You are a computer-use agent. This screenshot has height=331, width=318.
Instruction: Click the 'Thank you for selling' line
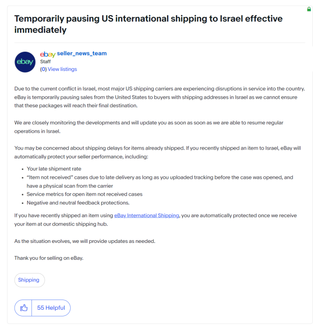(49, 258)
